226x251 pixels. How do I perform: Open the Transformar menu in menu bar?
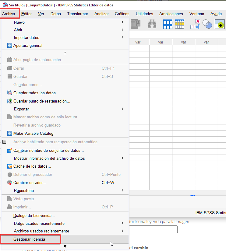[77, 14]
